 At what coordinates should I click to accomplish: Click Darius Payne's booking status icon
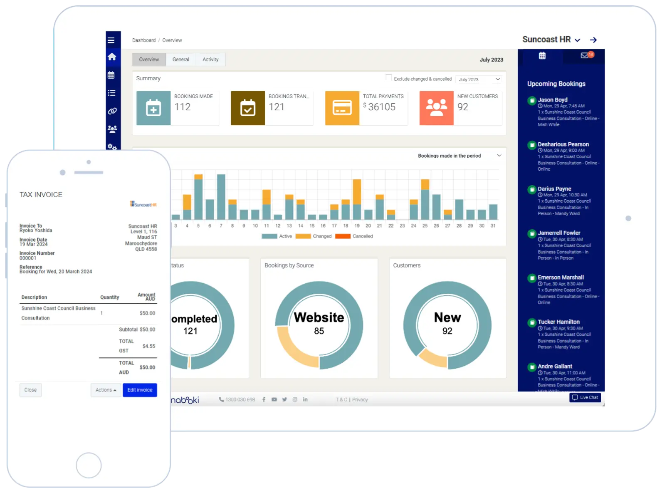532,190
